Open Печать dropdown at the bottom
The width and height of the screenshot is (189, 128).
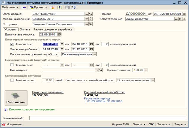(139, 125)
